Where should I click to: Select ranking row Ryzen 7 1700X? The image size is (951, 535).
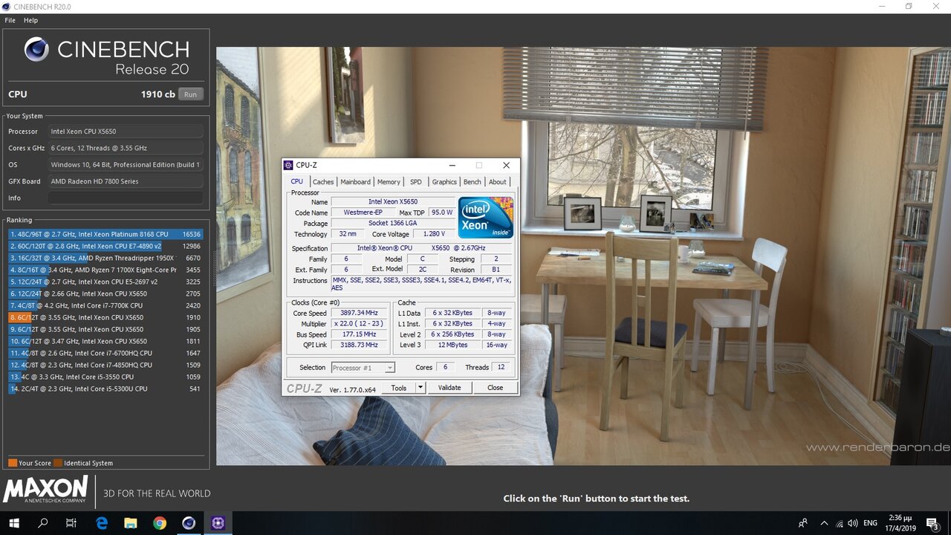click(x=106, y=270)
